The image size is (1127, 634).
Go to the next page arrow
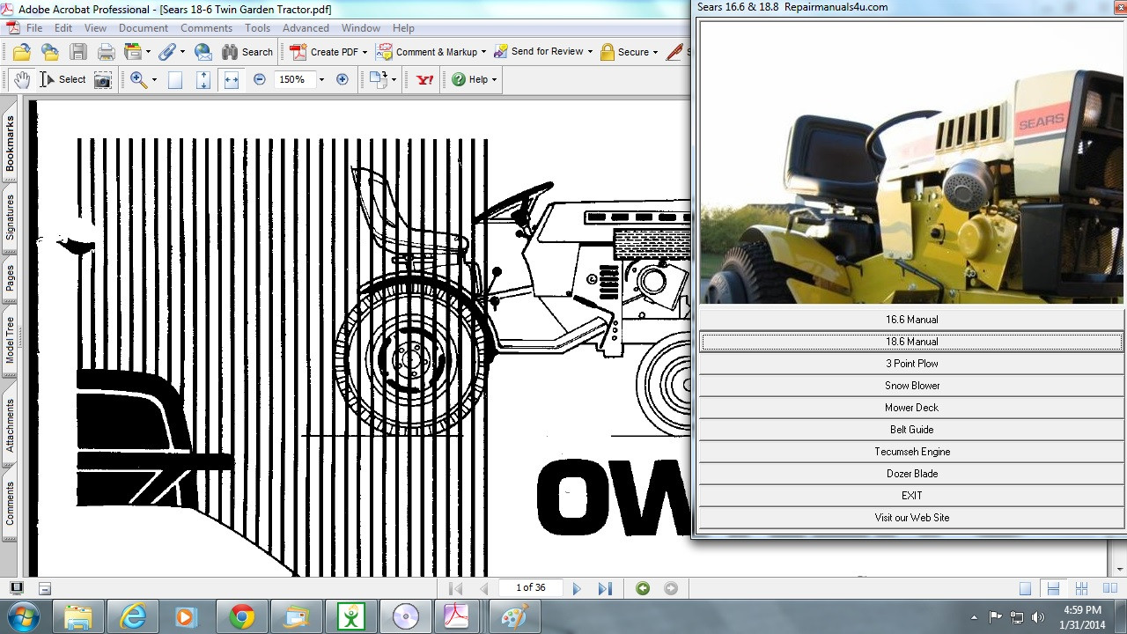pyautogui.click(x=577, y=588)
